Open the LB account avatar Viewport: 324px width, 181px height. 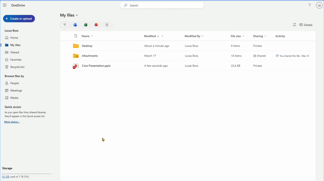tap(319, 5)
